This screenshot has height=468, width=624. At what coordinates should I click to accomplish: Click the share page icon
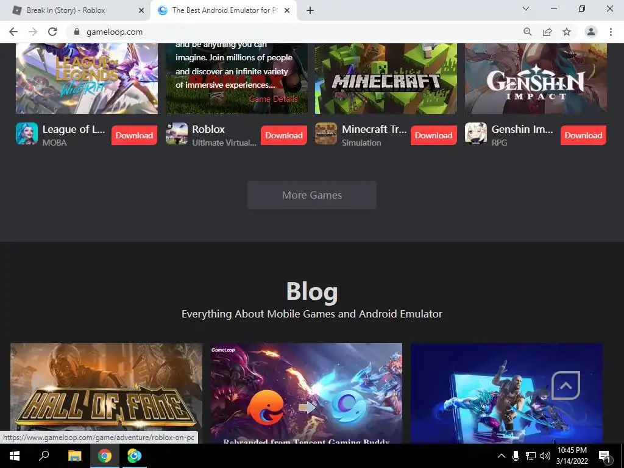point(547,32)
